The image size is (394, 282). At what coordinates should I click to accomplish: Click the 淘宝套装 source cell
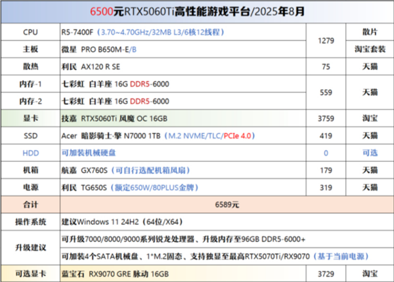pyautogui.click(x=370, y=49)
